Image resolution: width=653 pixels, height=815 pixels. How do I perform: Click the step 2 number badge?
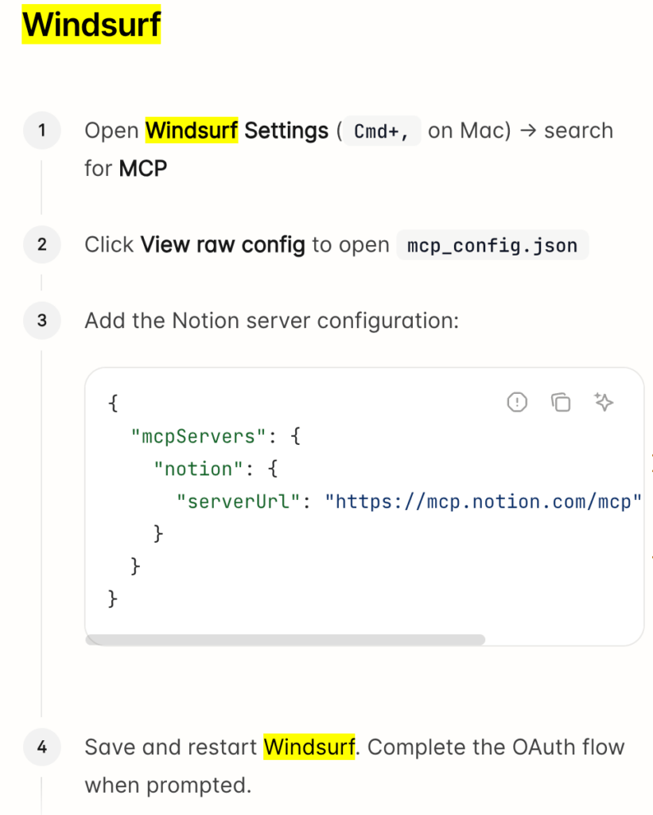(x=41, y=244)
